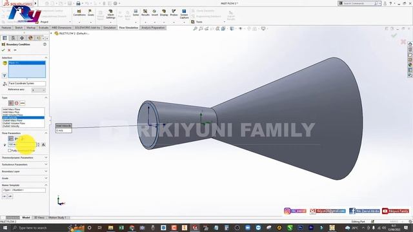Toggle normal to face flow direction button
Viewport: 413px width, 232px height.
11,139
